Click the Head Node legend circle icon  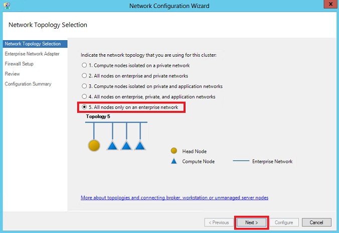pos(174,151)
